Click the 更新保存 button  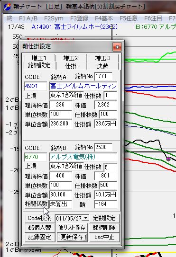tap(72, 237)
